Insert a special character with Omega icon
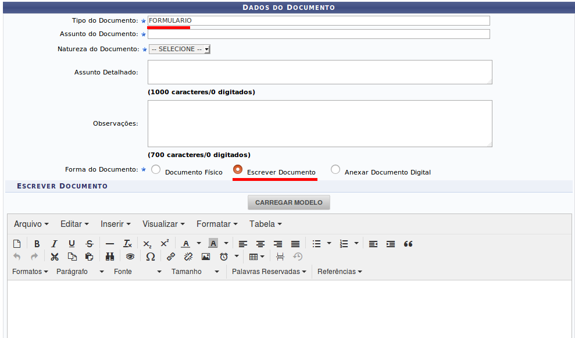 (150, 257)
